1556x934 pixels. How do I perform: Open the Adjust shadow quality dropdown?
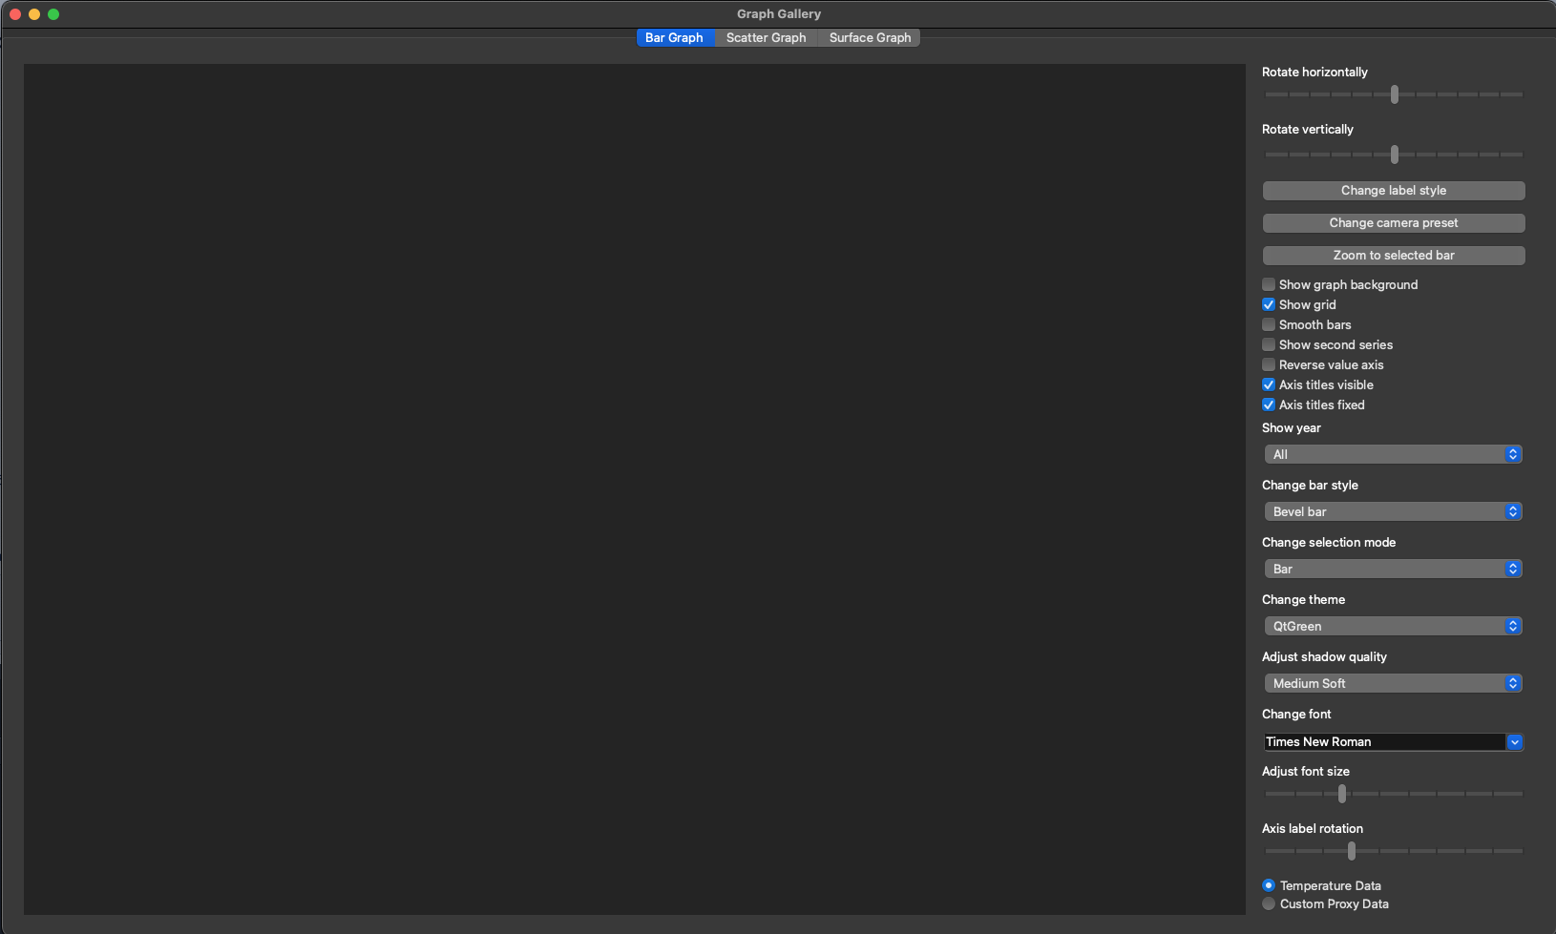(1393, 683)
